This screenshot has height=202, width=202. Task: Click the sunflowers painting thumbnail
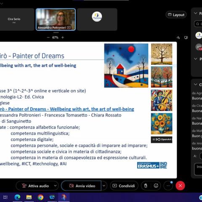click(162, 124)
